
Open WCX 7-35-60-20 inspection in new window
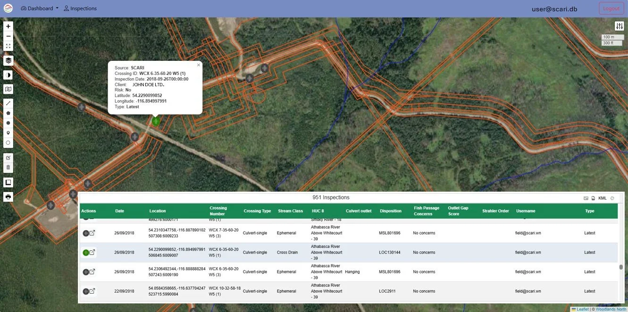tap(92, 233)
